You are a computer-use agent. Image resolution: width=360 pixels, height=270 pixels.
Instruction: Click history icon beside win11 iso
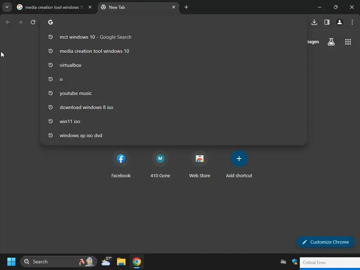tap(51, 121)
